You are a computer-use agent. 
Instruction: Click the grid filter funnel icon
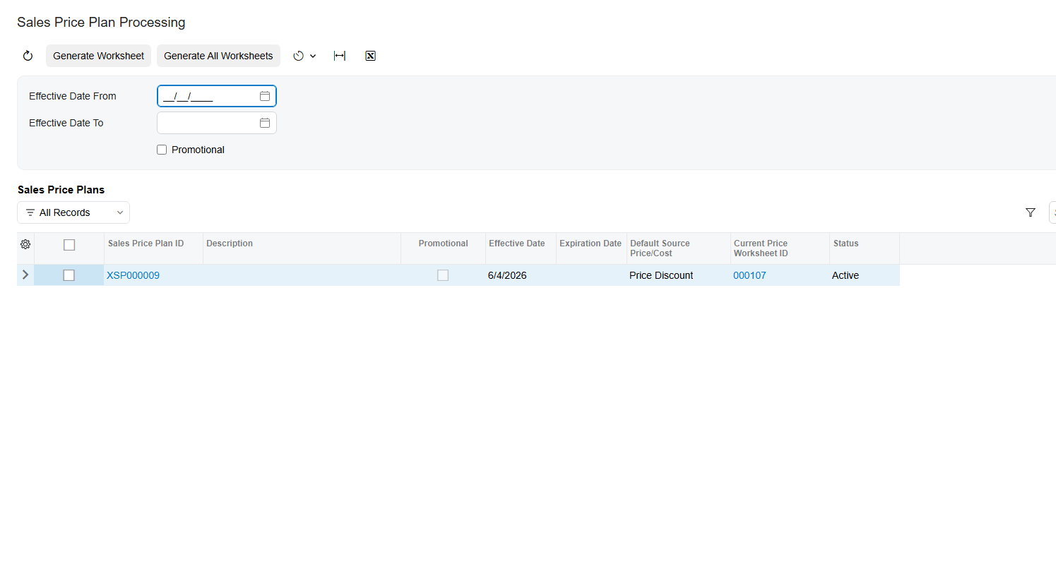(x=1031, y=212)
